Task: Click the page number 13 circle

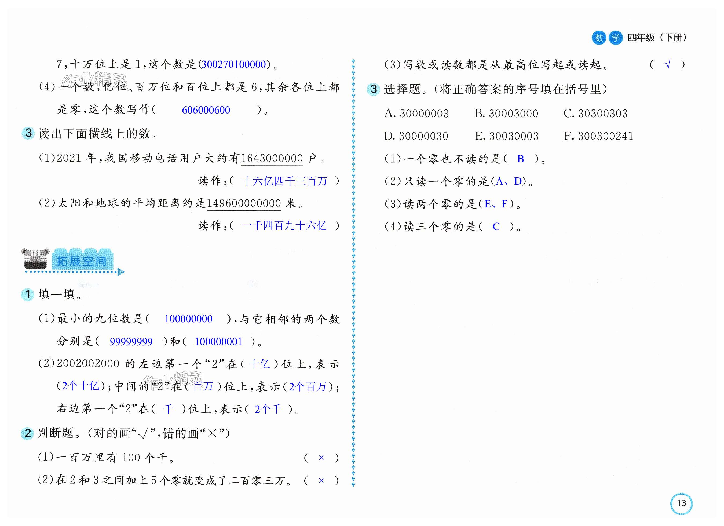Action: (681, 503)
